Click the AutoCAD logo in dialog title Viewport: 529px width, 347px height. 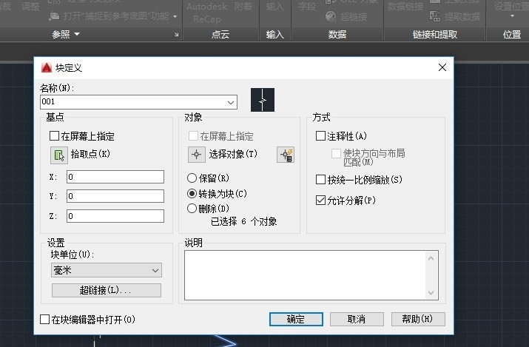pos(47,67)
